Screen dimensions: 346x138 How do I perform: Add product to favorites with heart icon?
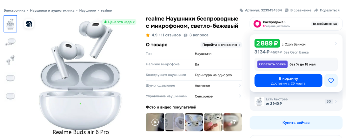(331, 81)
